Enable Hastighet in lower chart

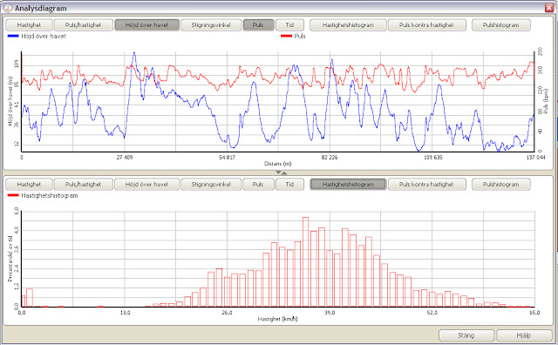pos(29,184)
